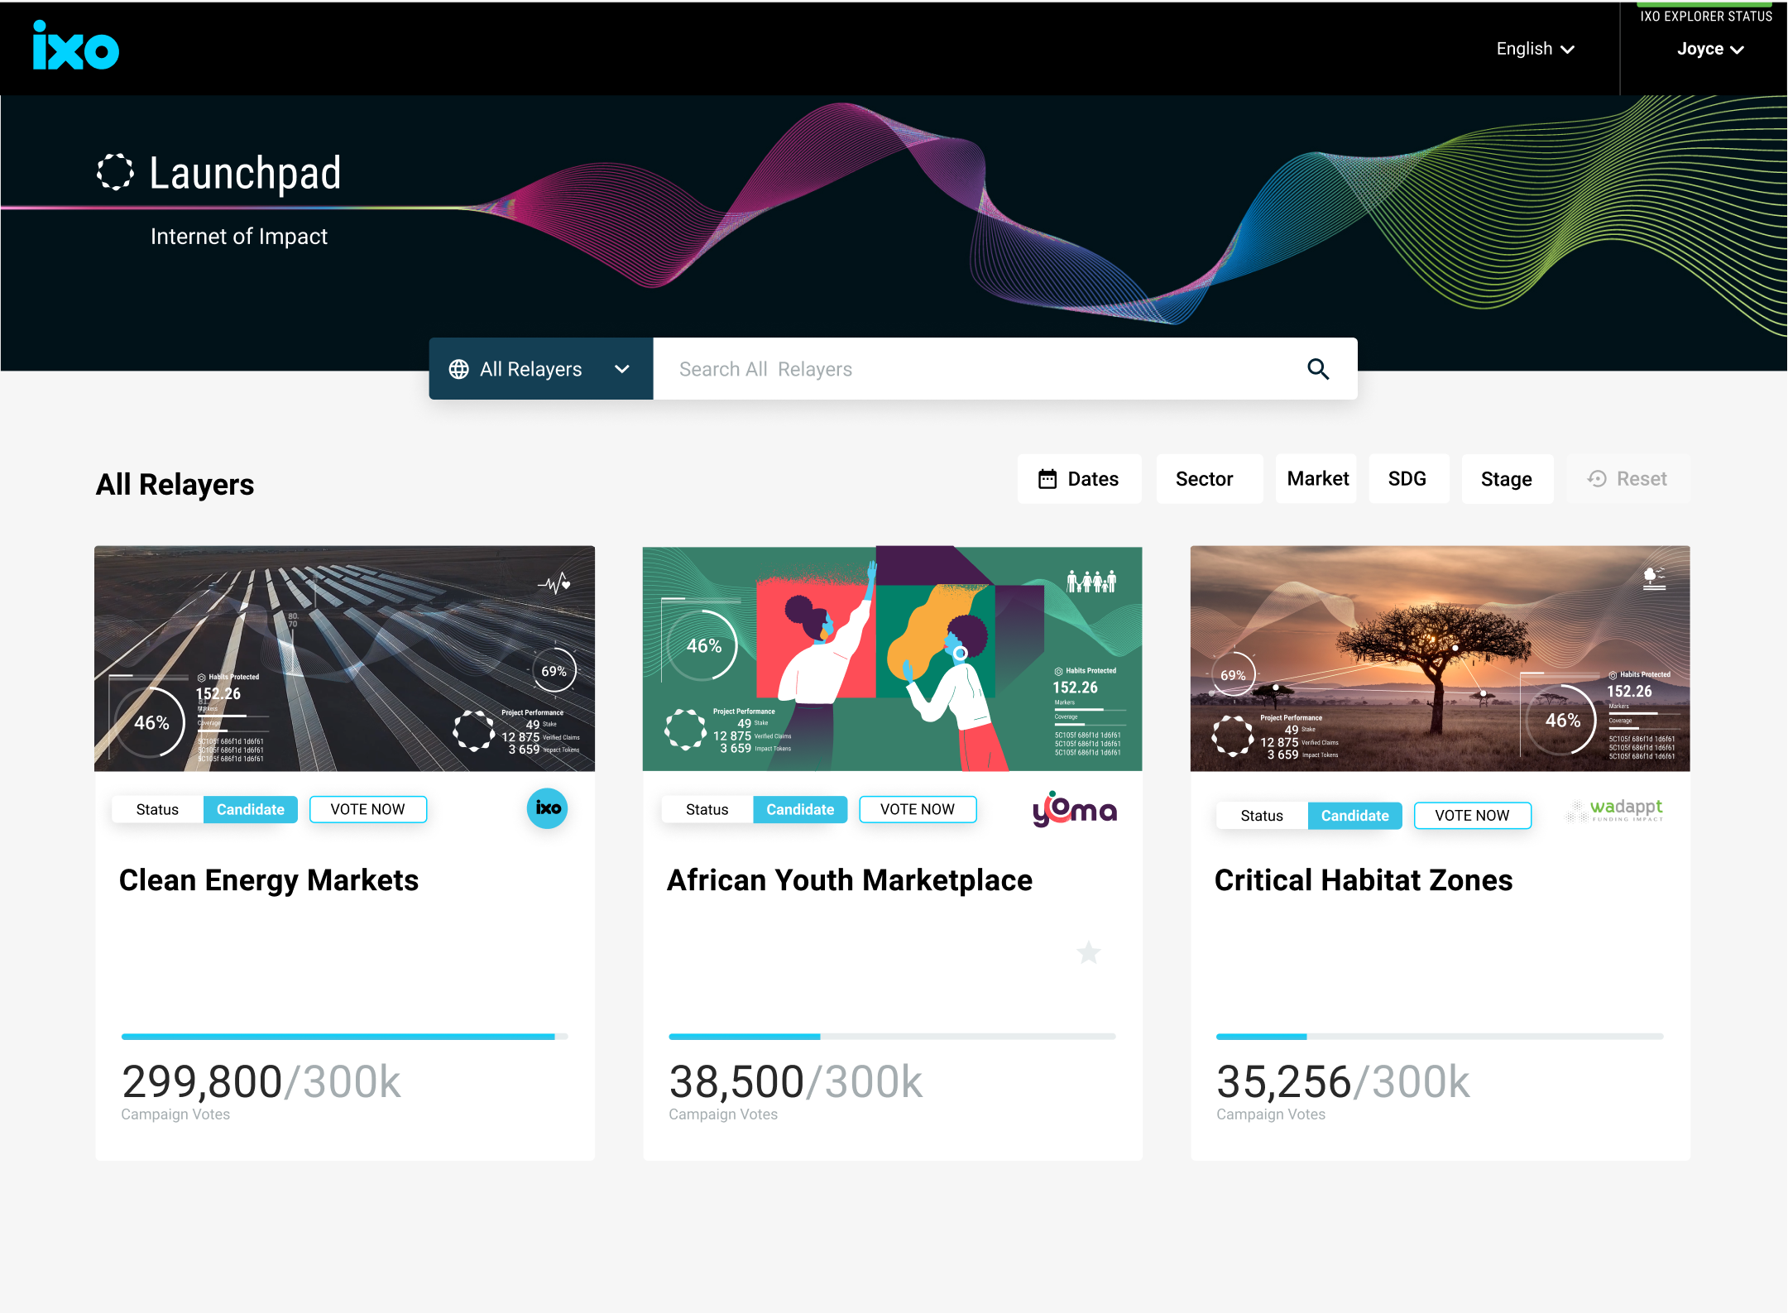1788x1313 pixels.
Task: Open the English language dropdown
Action: pos(1534,49)
